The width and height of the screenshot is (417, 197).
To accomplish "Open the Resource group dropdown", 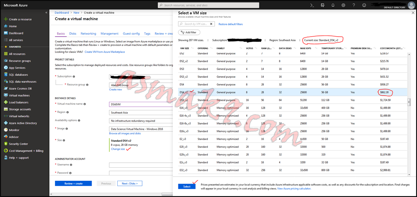I will 141,85.
